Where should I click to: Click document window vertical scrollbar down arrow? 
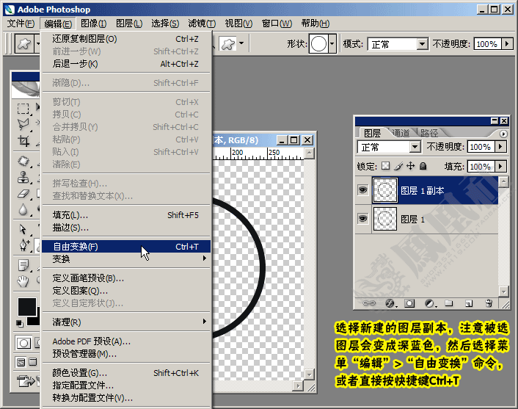click(309, 374)
